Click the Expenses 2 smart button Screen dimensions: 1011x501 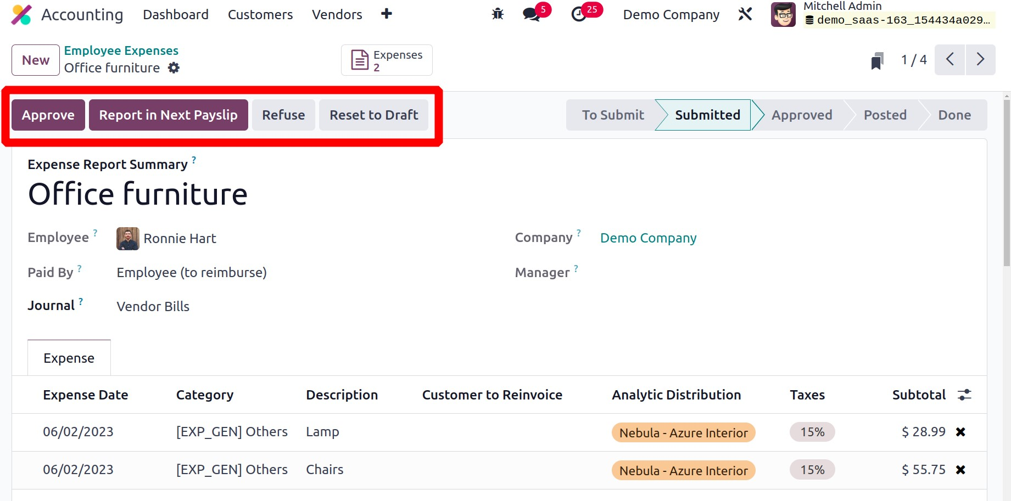(387, 60)
